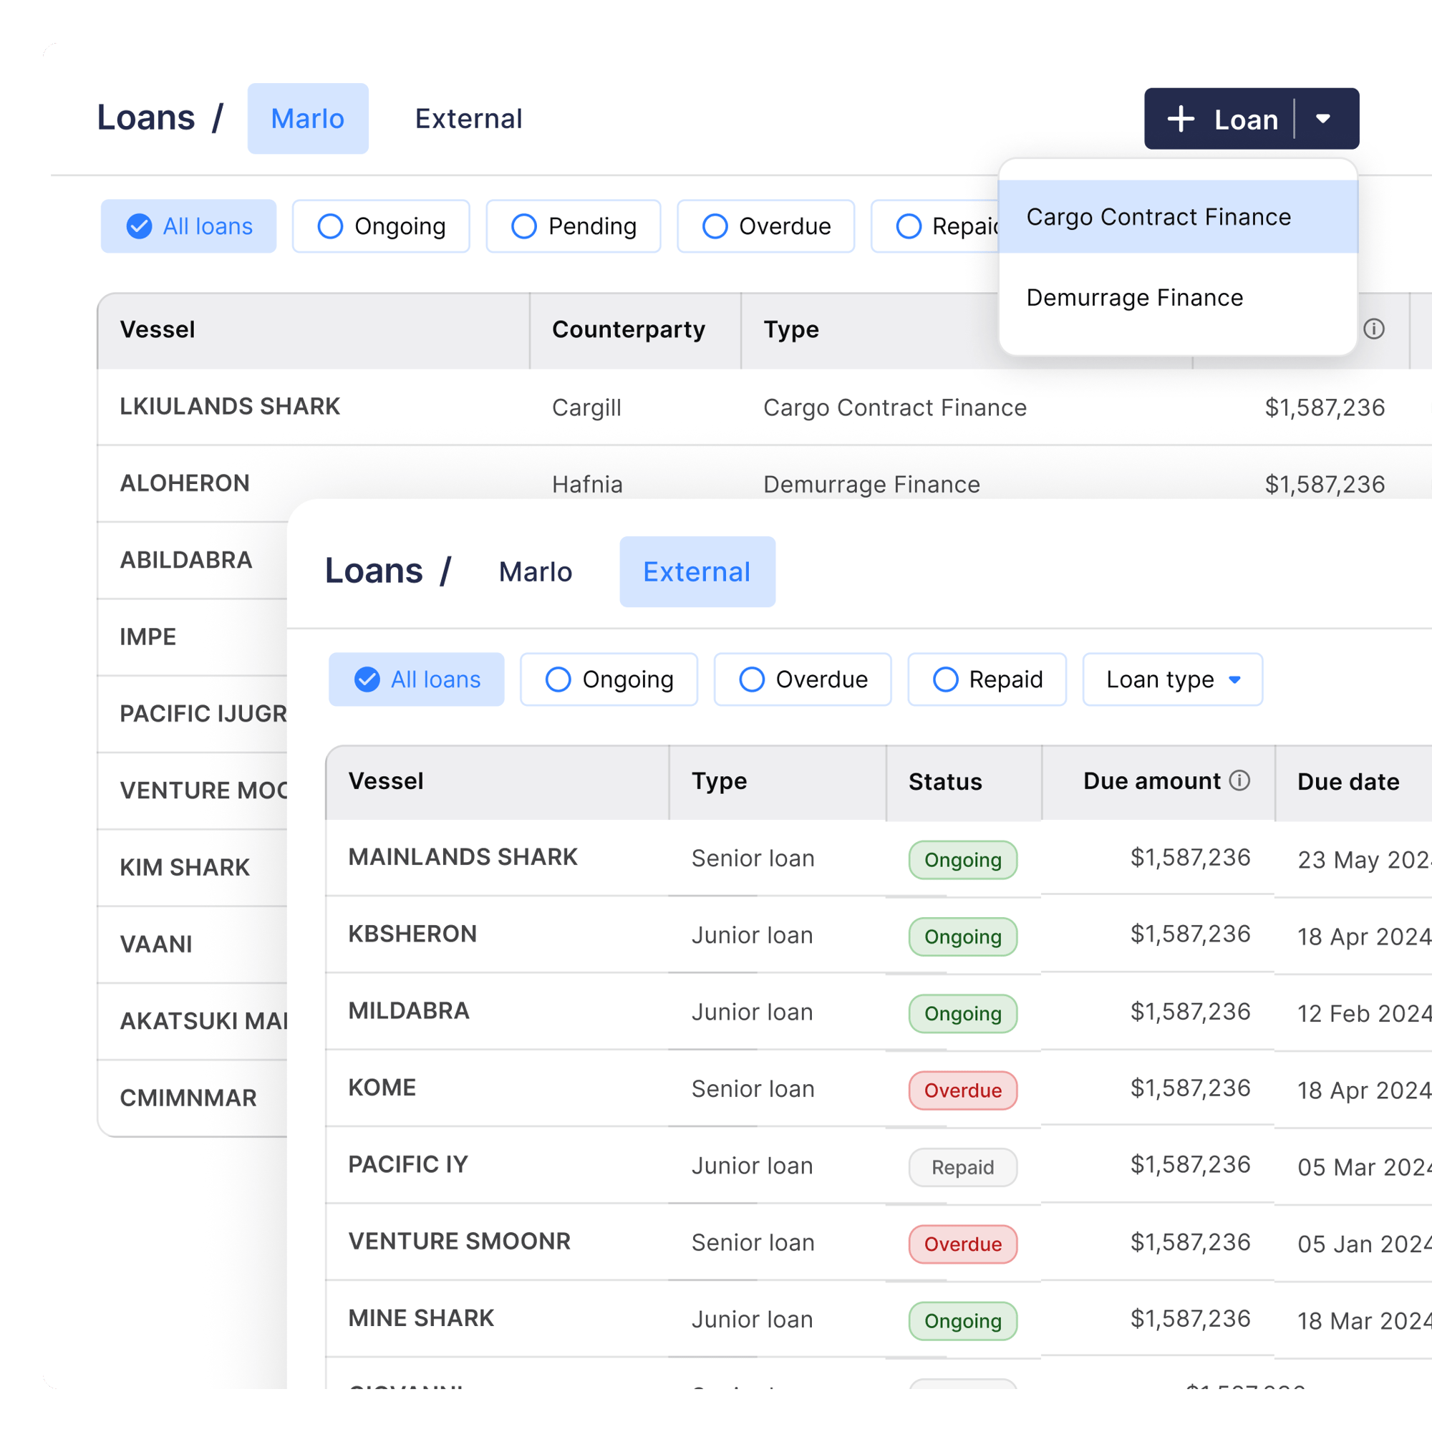Select the Repaid filter in the Marlo window
Image resolution: width=1432 pixels, height=1432 pixels.
click(x=935, y=226)
